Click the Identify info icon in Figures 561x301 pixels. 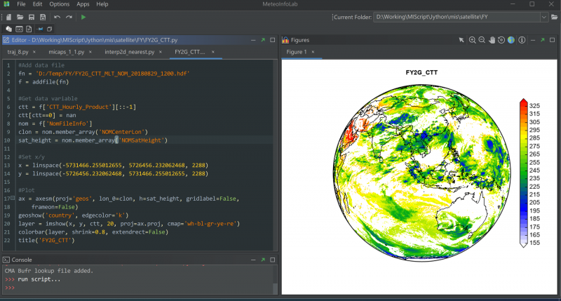pyautogui.click(x=521, y=40)
